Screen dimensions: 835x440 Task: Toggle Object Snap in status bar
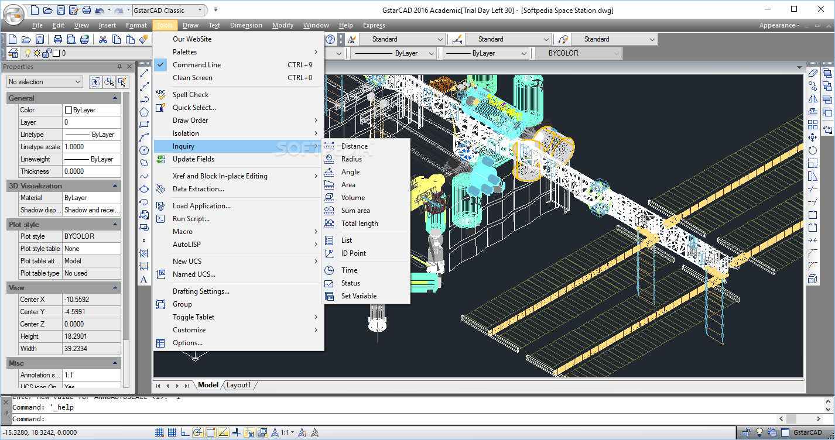pyautogui.click(x=211, y=433)
